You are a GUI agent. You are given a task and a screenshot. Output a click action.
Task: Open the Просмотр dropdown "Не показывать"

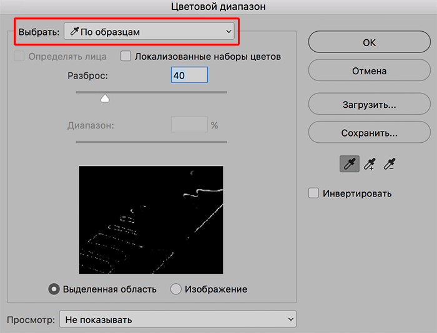click(x=178, y=319)
